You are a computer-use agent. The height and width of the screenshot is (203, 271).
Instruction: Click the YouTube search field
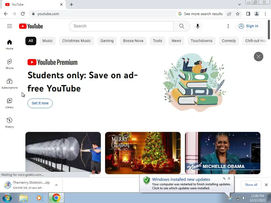pos(121,26)
